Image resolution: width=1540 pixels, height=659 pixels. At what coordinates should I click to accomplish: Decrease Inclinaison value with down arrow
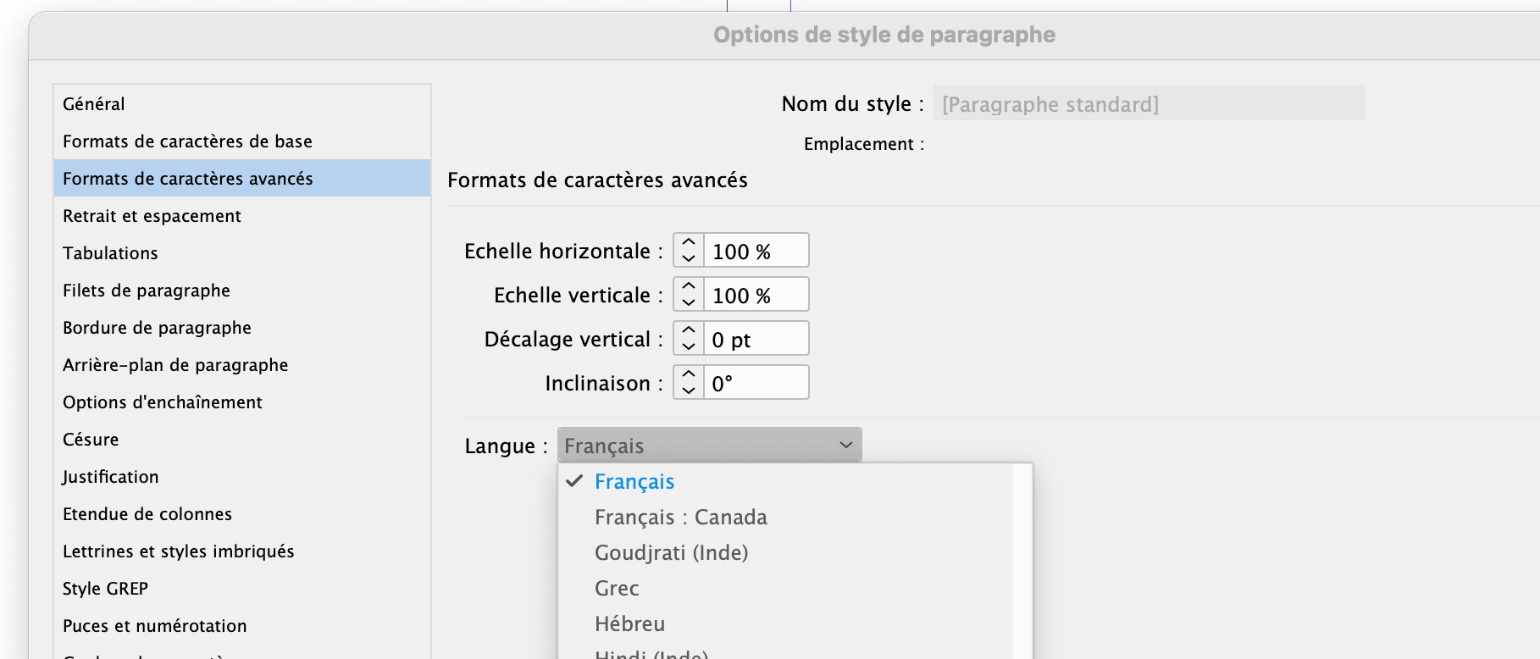(x=689, y=390)
